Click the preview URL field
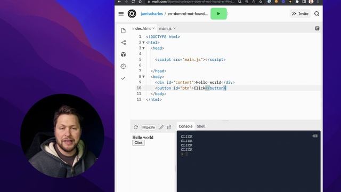The image size is (341, 192). click(149, 127)
